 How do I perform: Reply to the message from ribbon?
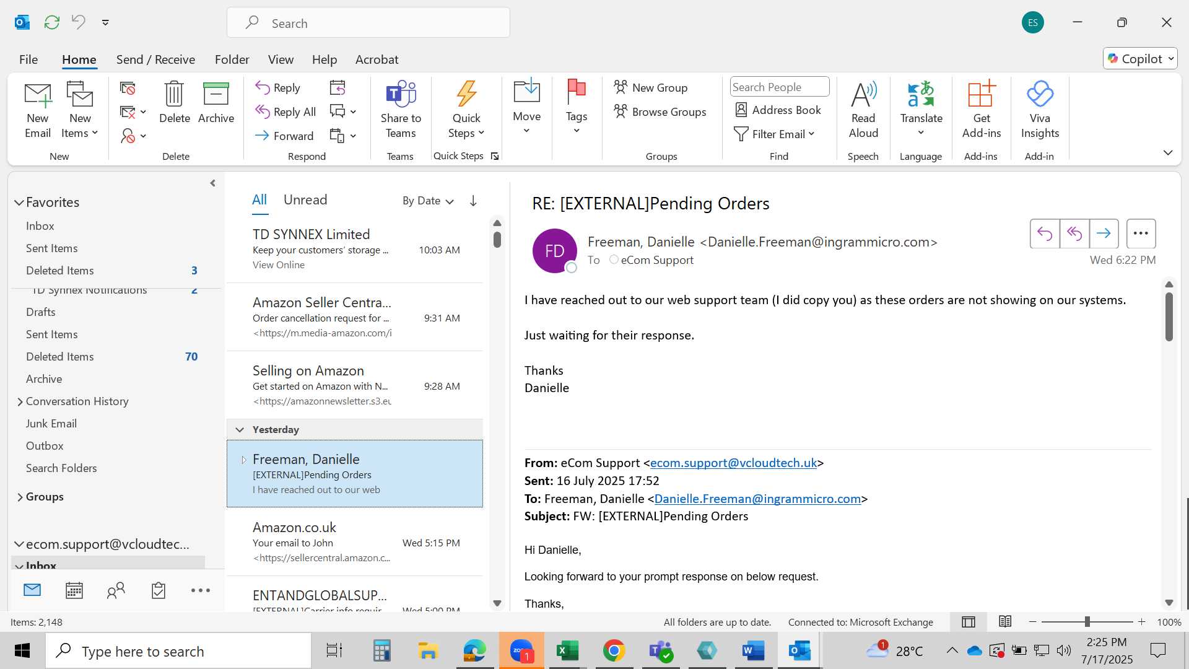point(278,88)
